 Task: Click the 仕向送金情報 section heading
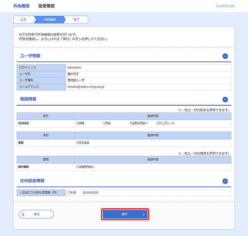[x=32, y=181]
